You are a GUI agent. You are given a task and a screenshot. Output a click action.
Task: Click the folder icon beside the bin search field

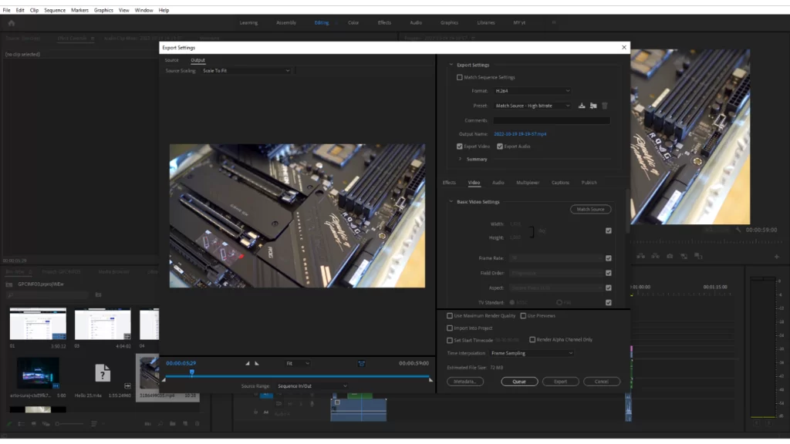coord(98,294)
